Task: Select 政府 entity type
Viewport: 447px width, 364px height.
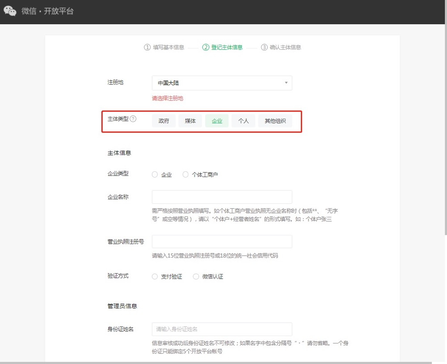Action: pyautogui.click(x=164, y=120)
